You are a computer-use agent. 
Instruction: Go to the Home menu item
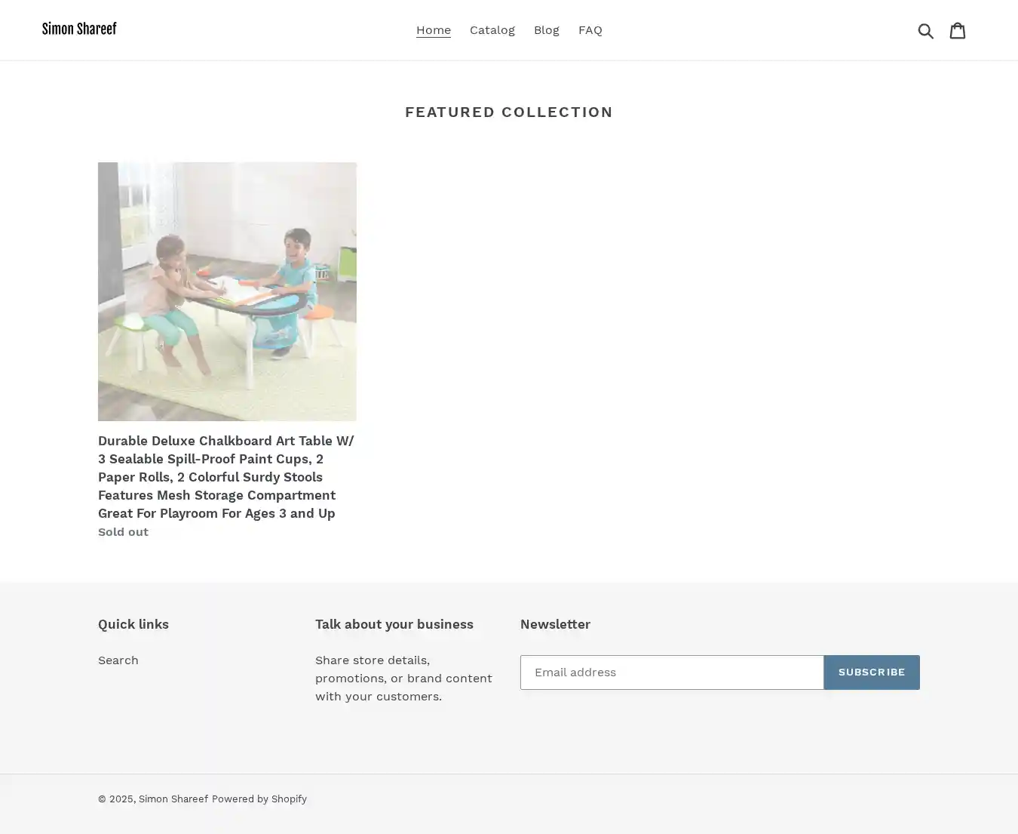tap(434, 30)
